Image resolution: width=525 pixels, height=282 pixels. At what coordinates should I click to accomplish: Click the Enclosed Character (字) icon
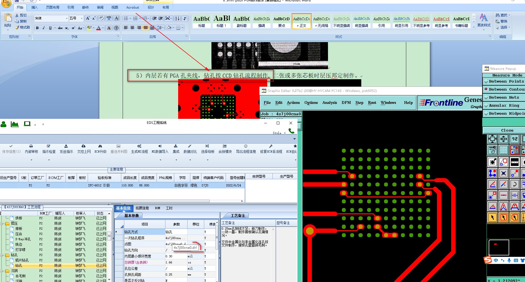(116, 28)
